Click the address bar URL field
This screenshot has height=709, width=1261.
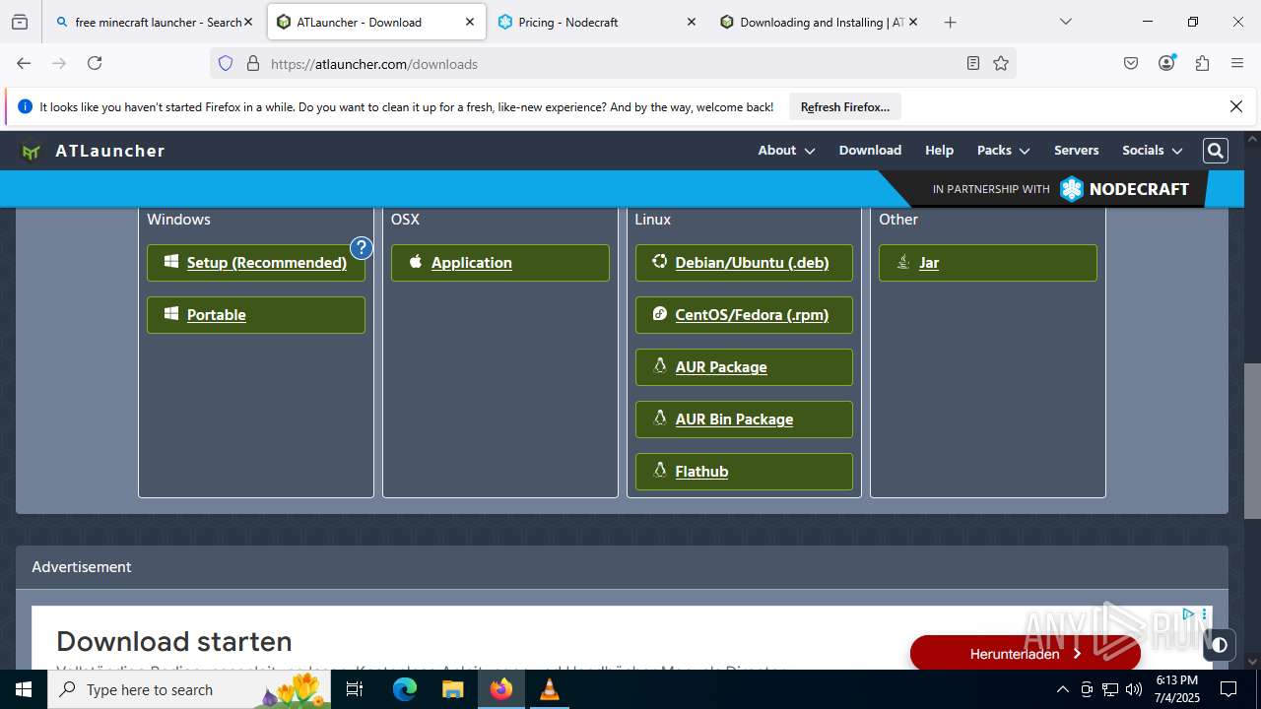tap(611, 63)
